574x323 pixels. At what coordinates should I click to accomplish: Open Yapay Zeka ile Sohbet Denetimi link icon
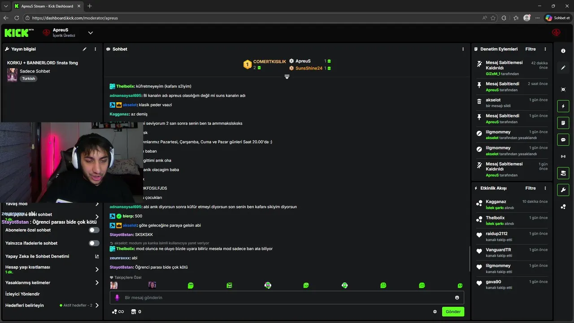(97, 256)
